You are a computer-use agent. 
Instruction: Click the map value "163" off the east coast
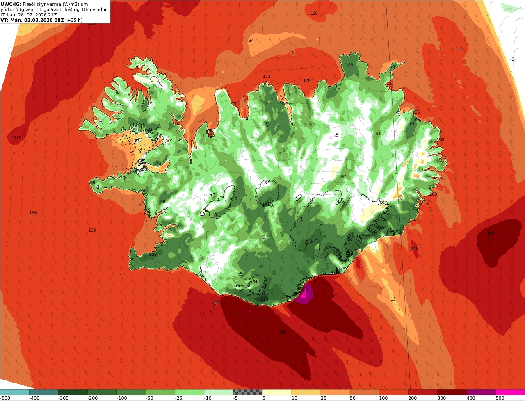click(x=441, y=140)
